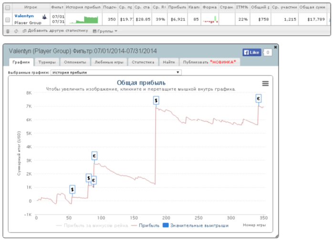Viewport: 334px width, 240px height.
Task: Click the euro marker near the 3K level
Action: [94, 156]
